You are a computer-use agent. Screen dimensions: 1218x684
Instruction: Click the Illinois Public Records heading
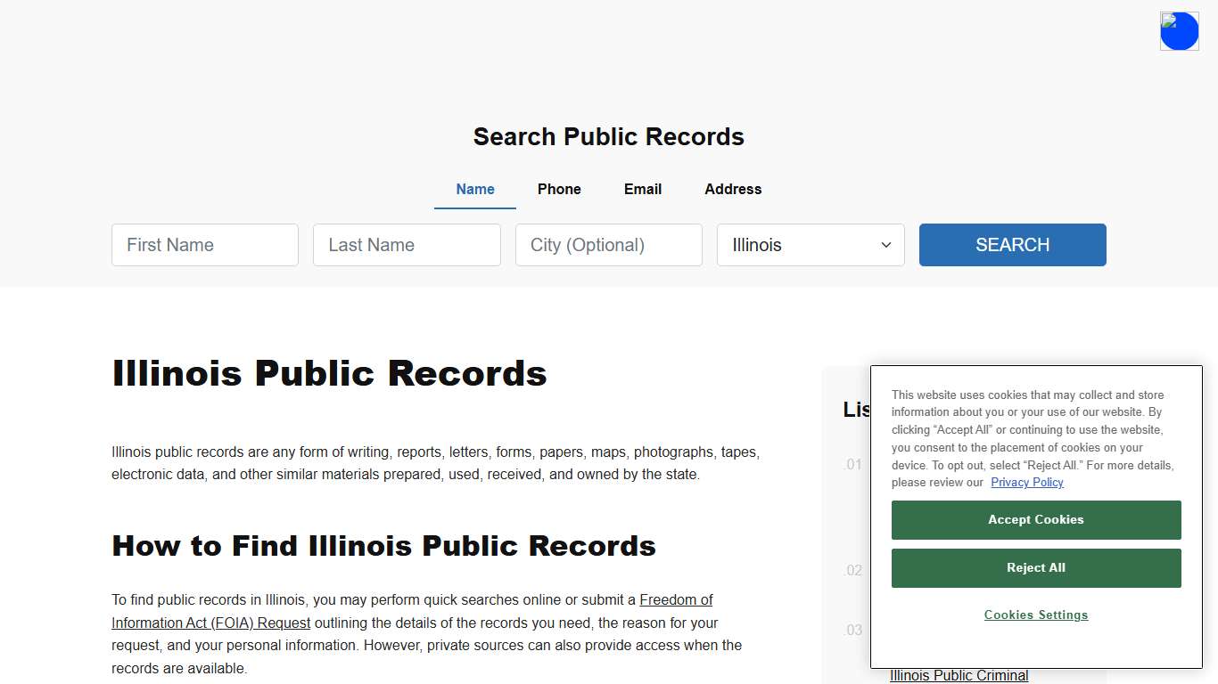329,373
